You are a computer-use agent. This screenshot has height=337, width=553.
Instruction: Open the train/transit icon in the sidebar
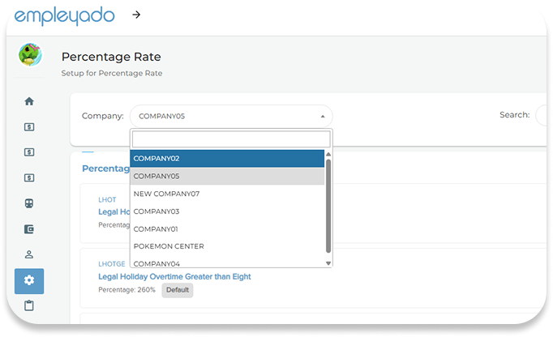coord(29,203)
